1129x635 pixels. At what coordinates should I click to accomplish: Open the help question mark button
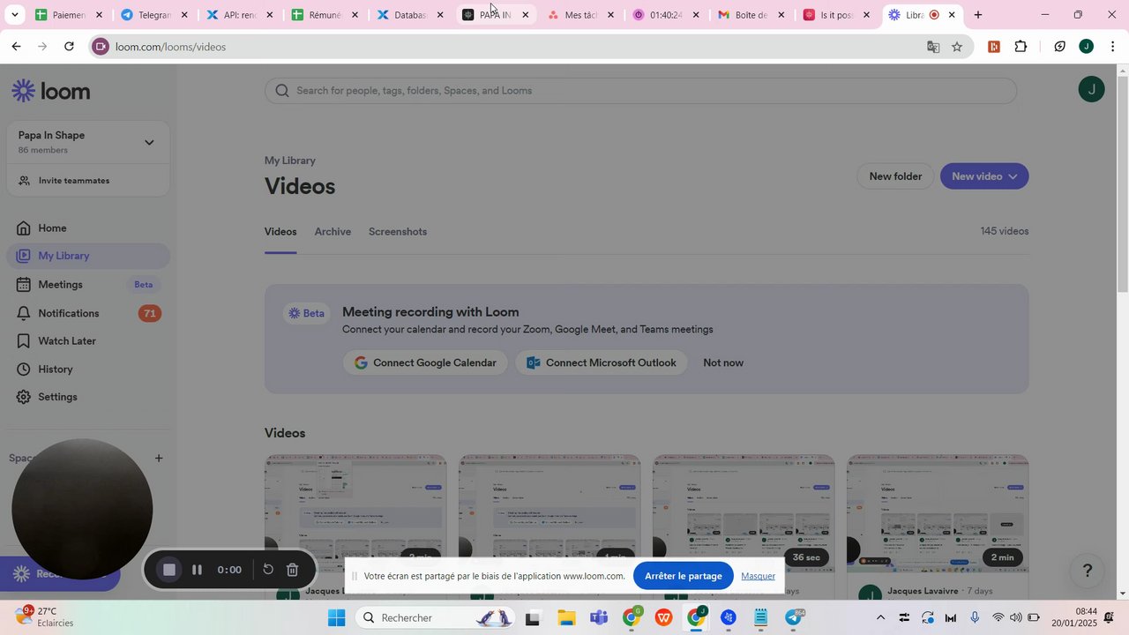click(1088, 571)
